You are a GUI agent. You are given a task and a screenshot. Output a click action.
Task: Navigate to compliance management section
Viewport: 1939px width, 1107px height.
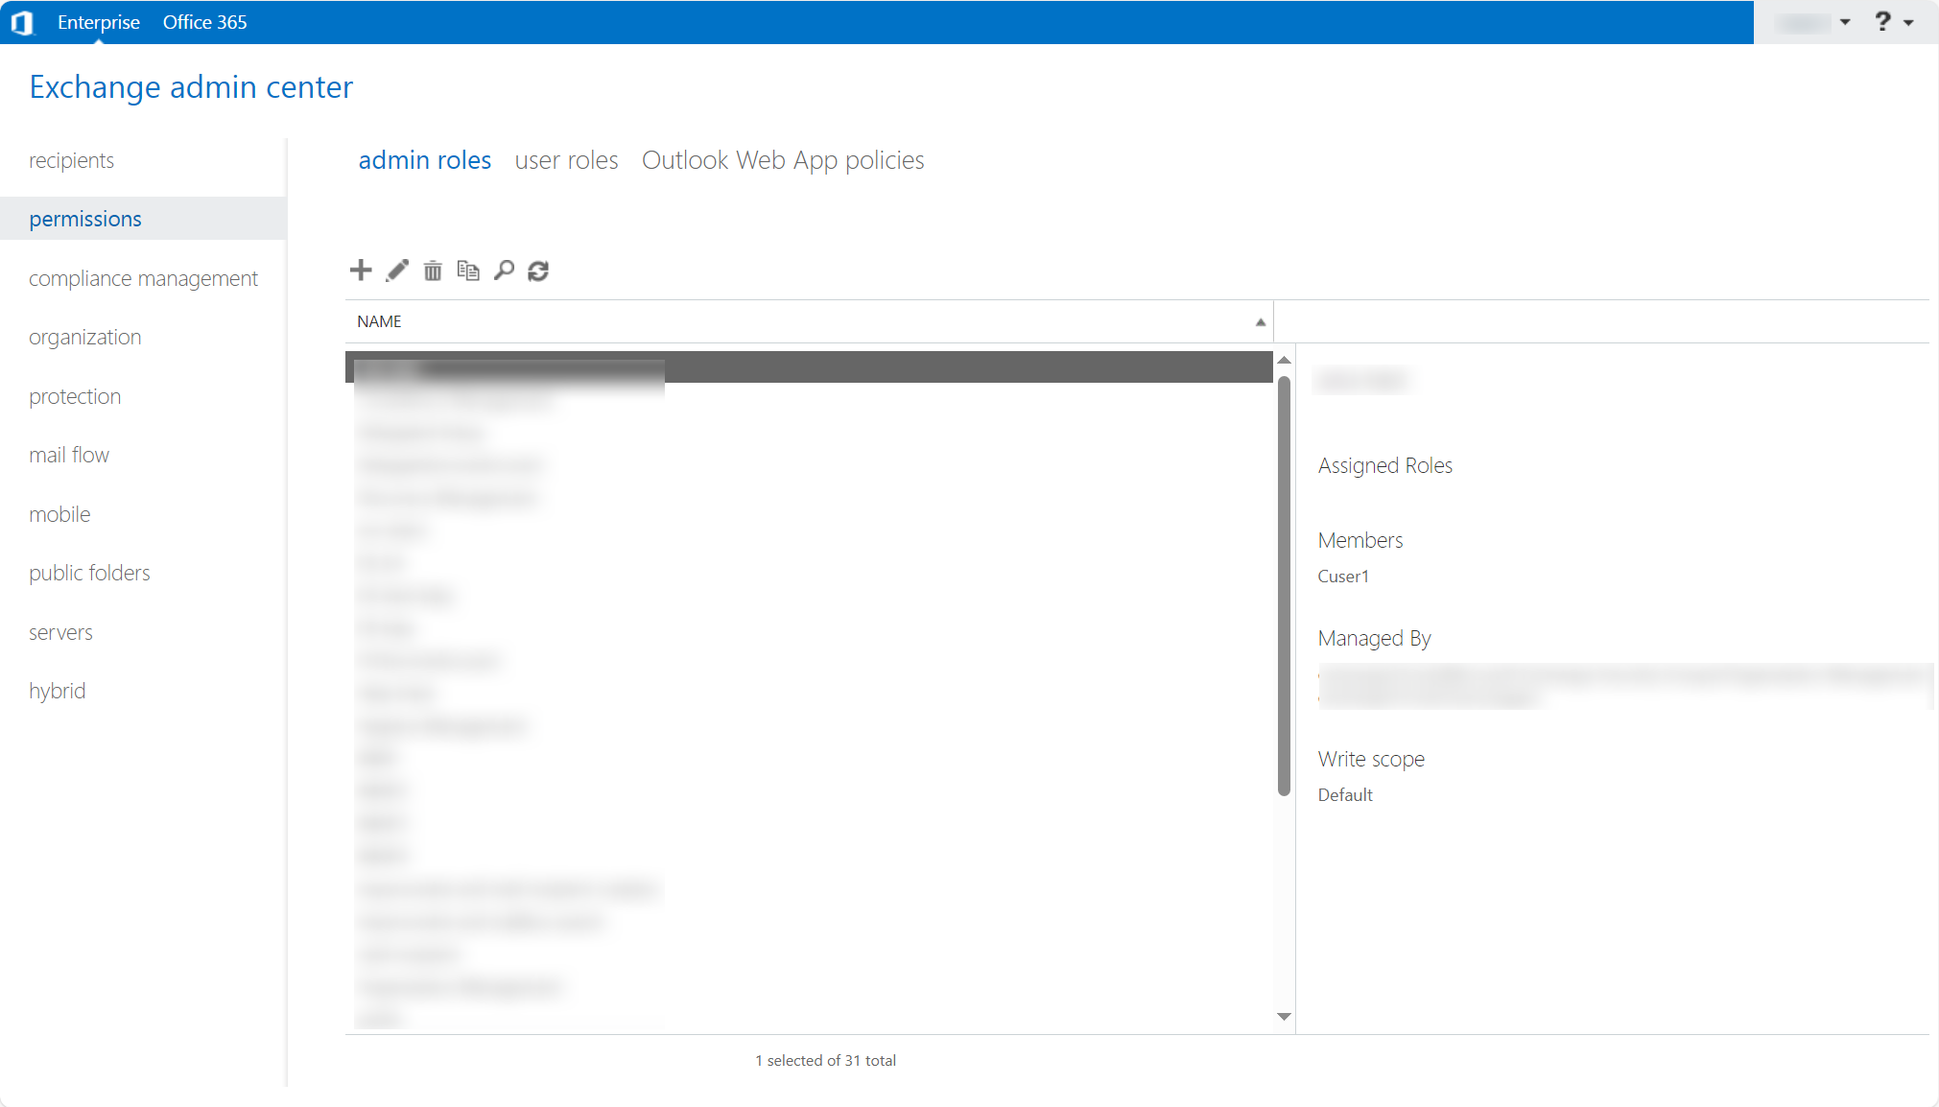143,278
